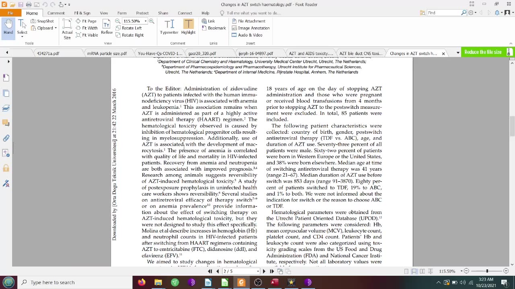Open the document tab list dropdown

coord(457,53)
